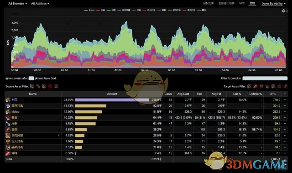Click the 巨人打击 ability row icon

(x=8, y=142)
